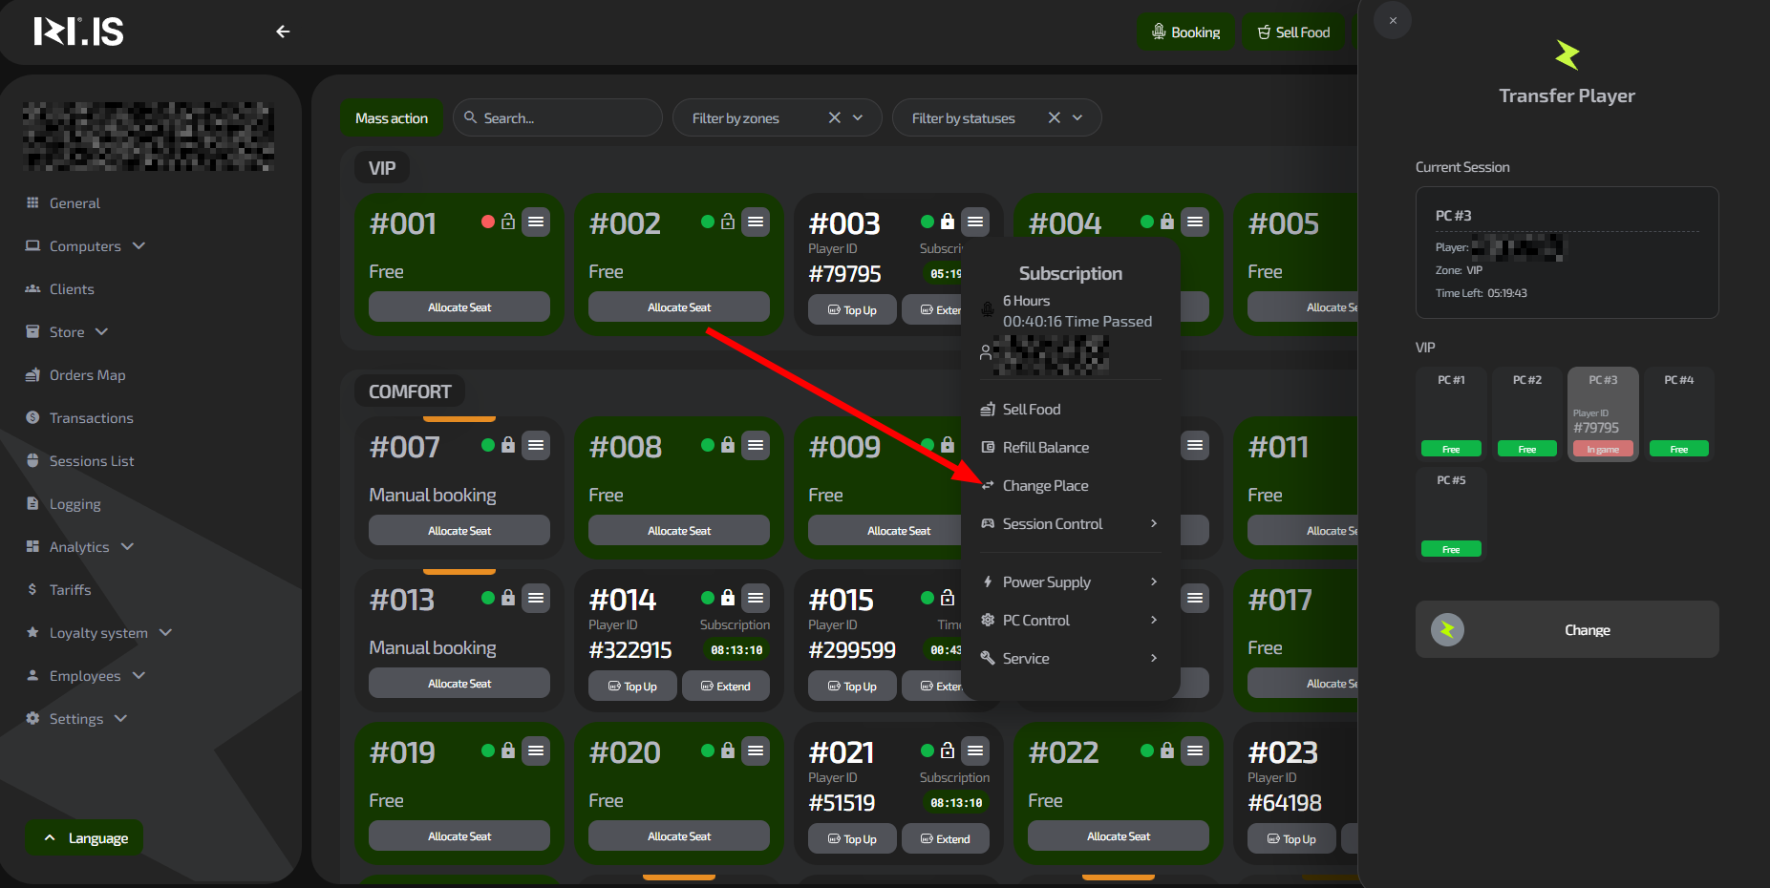Open hamburger menu on PC #019

pos(536,751)
